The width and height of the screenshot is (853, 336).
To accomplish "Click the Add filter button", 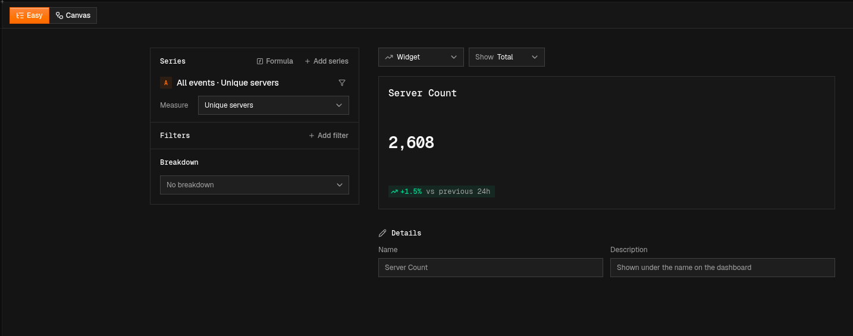I will (x=328, y=136).
